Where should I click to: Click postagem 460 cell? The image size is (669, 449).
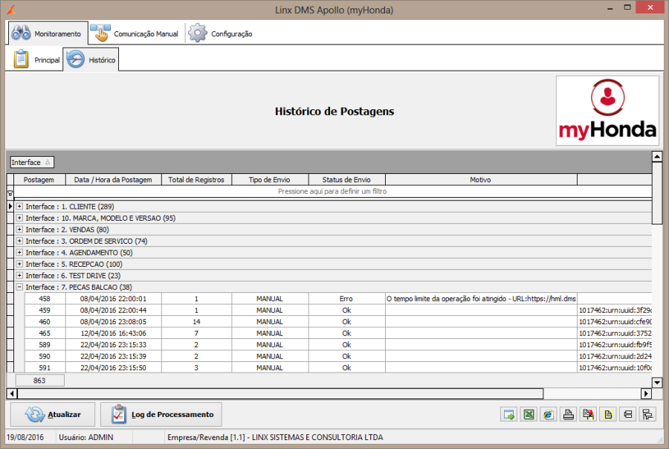(x=45, y=322)
